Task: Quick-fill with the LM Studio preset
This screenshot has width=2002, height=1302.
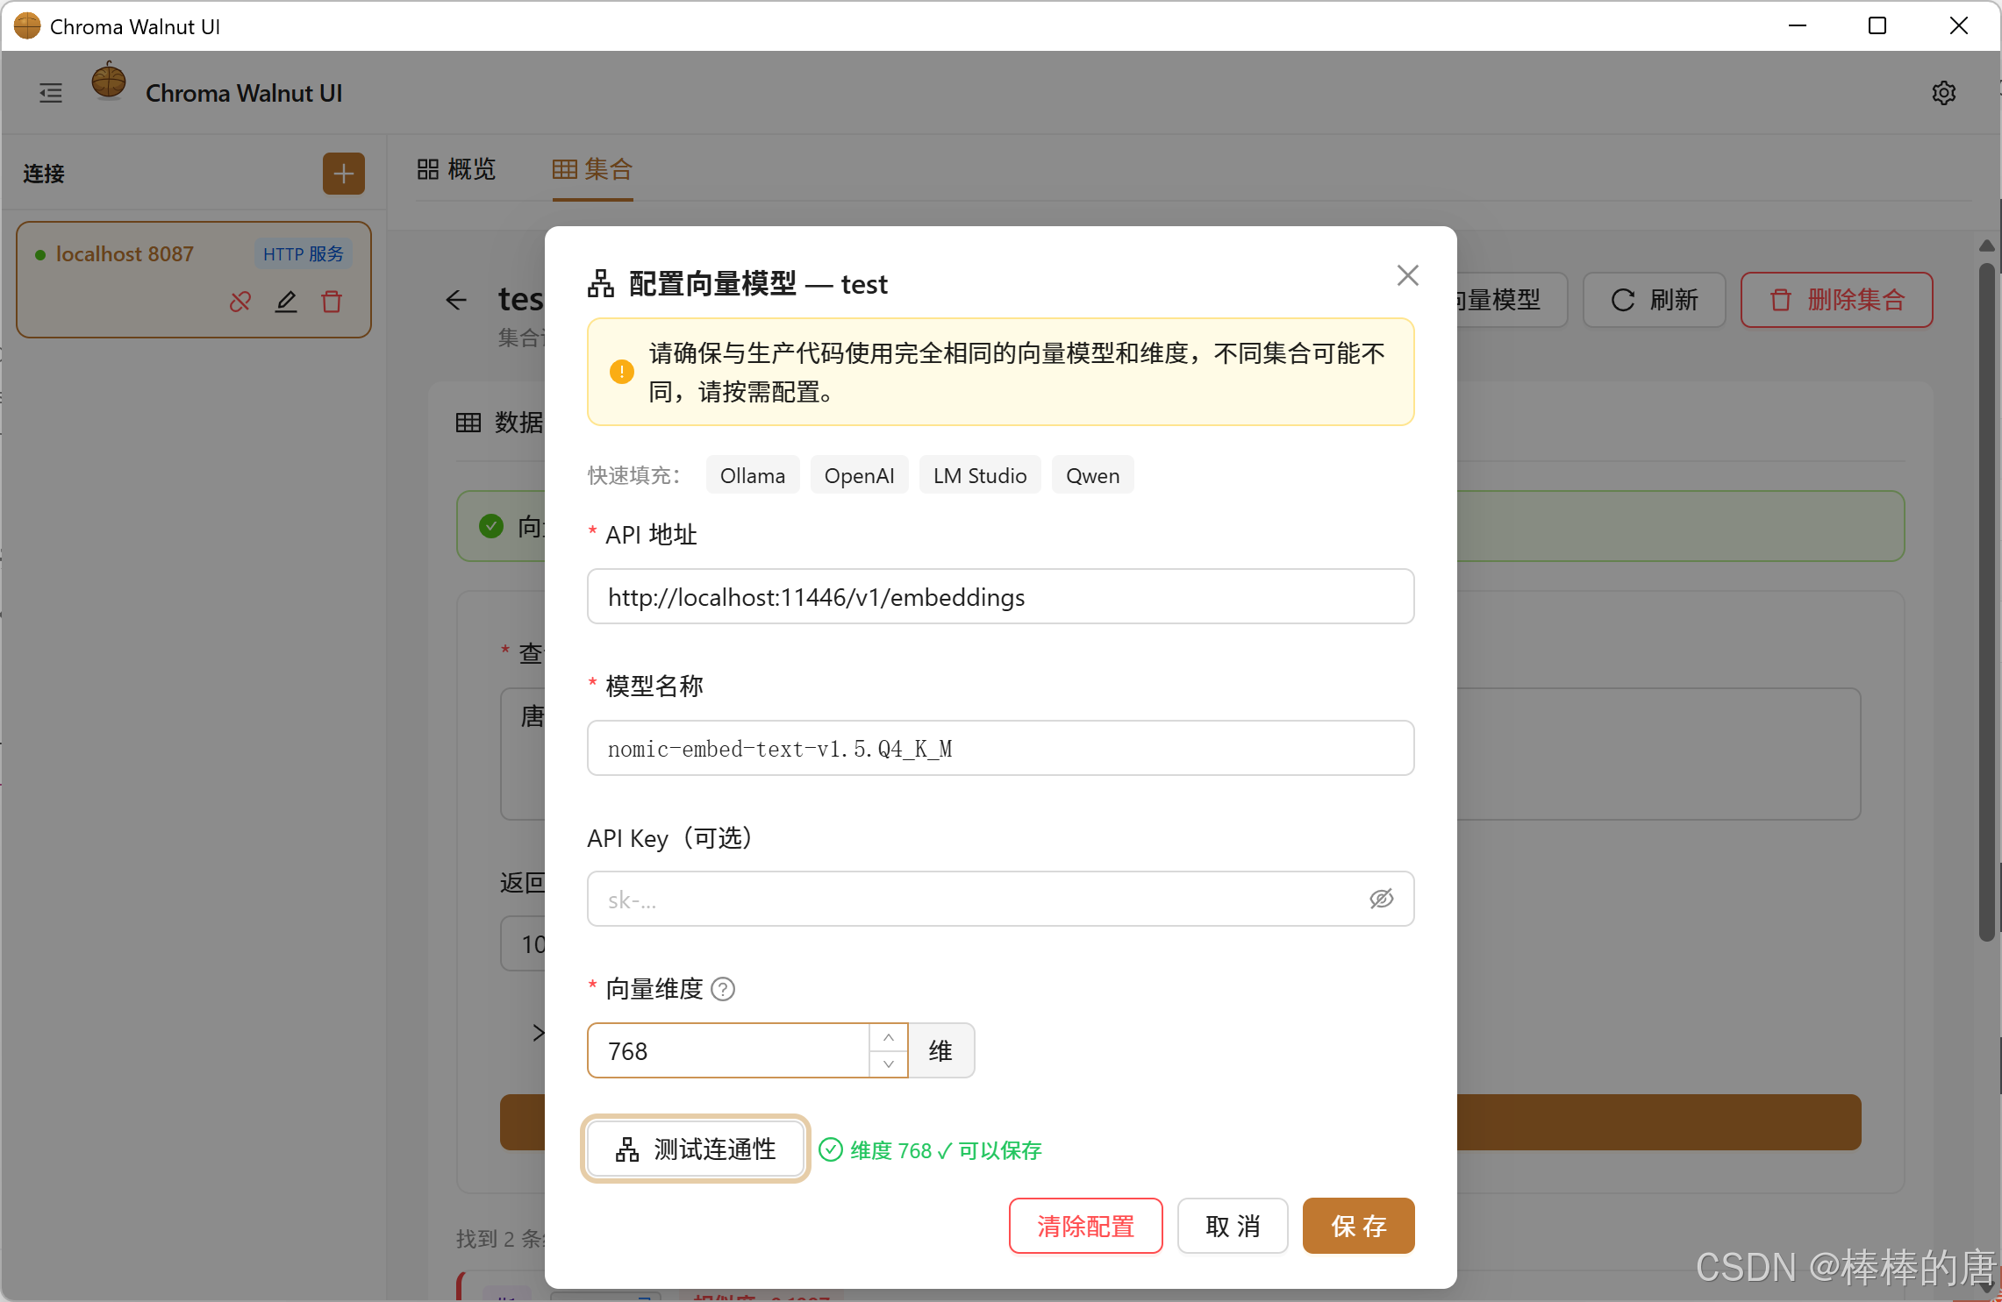Action: 980,475
